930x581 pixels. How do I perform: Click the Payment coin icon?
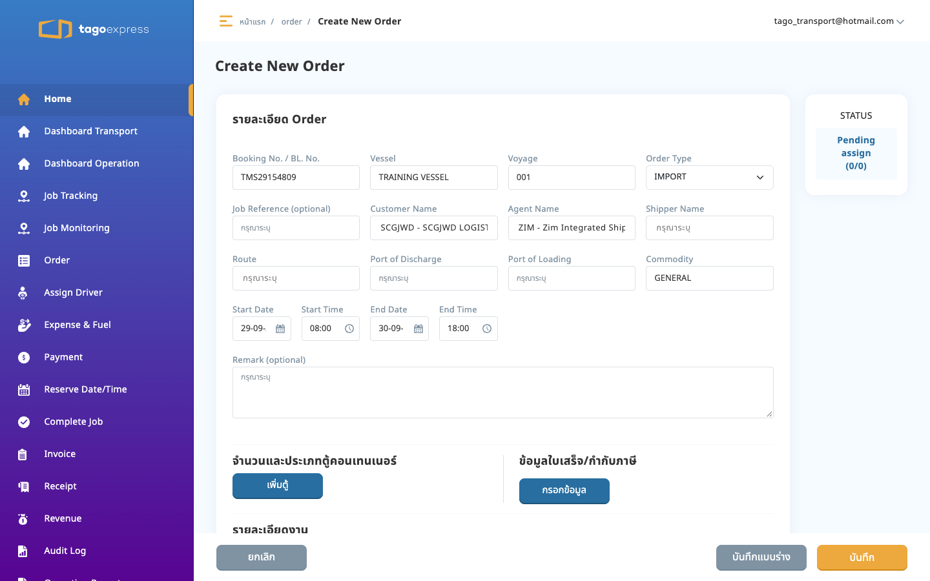coord(24,358)
